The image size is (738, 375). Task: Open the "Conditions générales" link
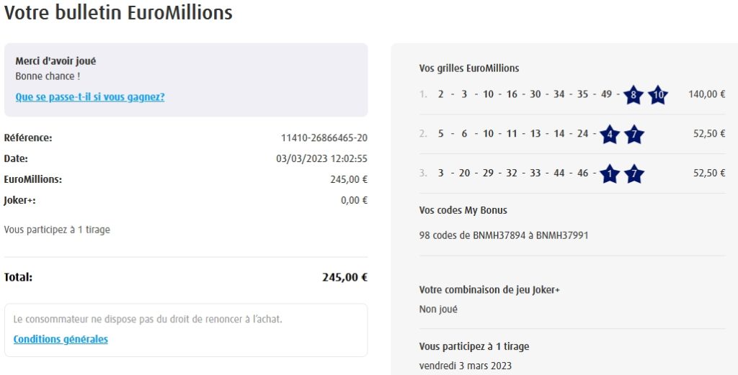[x=61, y=339]
